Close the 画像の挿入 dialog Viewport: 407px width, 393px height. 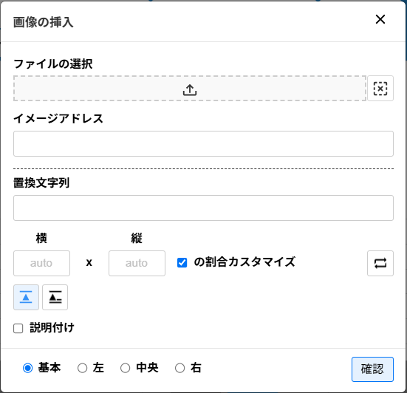click(380, 19)
